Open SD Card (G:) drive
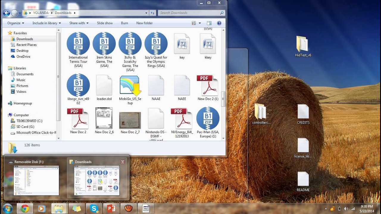Viewport: 381px width, 214px height. (x=25, y=127)
